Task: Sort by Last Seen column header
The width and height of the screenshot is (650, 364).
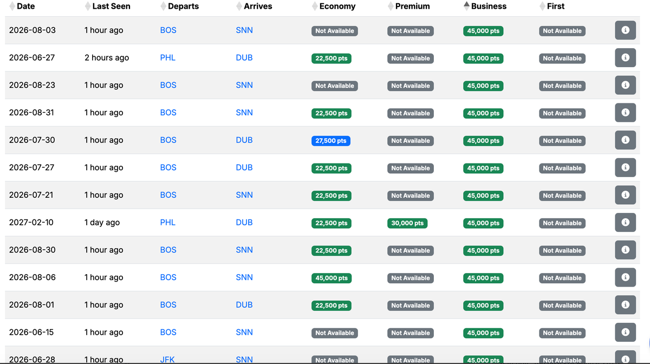Action: click(x=111, y=6)
